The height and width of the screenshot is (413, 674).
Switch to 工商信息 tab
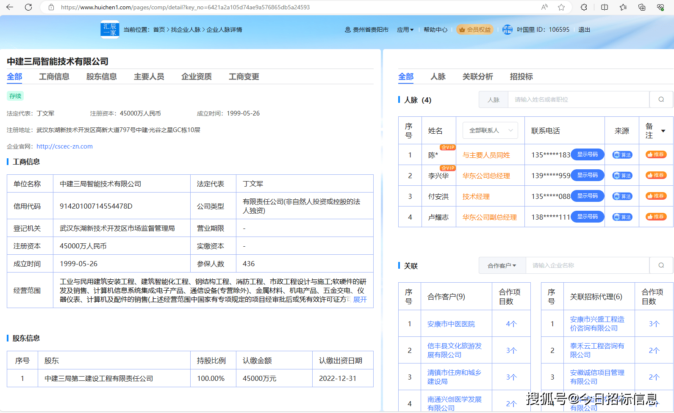(54, 77)
